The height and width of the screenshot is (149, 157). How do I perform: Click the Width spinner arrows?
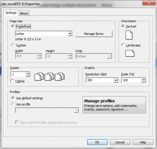[x=39, y=56]
